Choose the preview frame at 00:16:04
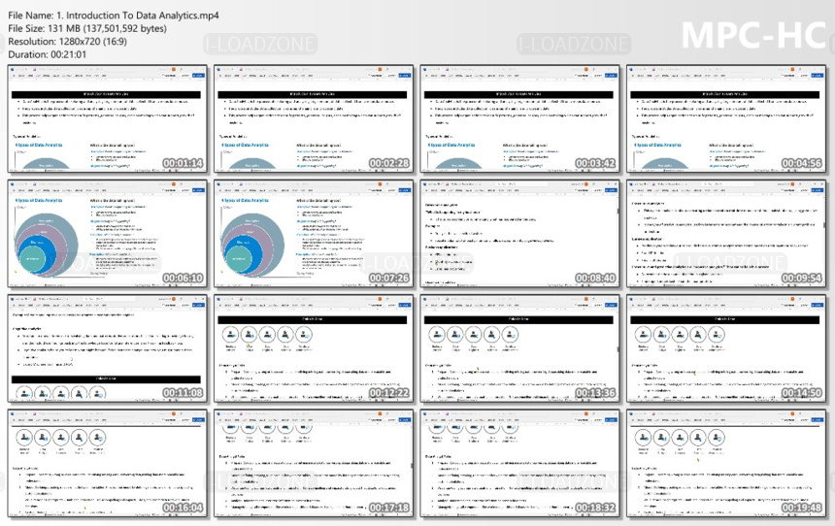835x526 pixels. pyautogui.click(x=107, y=464)
